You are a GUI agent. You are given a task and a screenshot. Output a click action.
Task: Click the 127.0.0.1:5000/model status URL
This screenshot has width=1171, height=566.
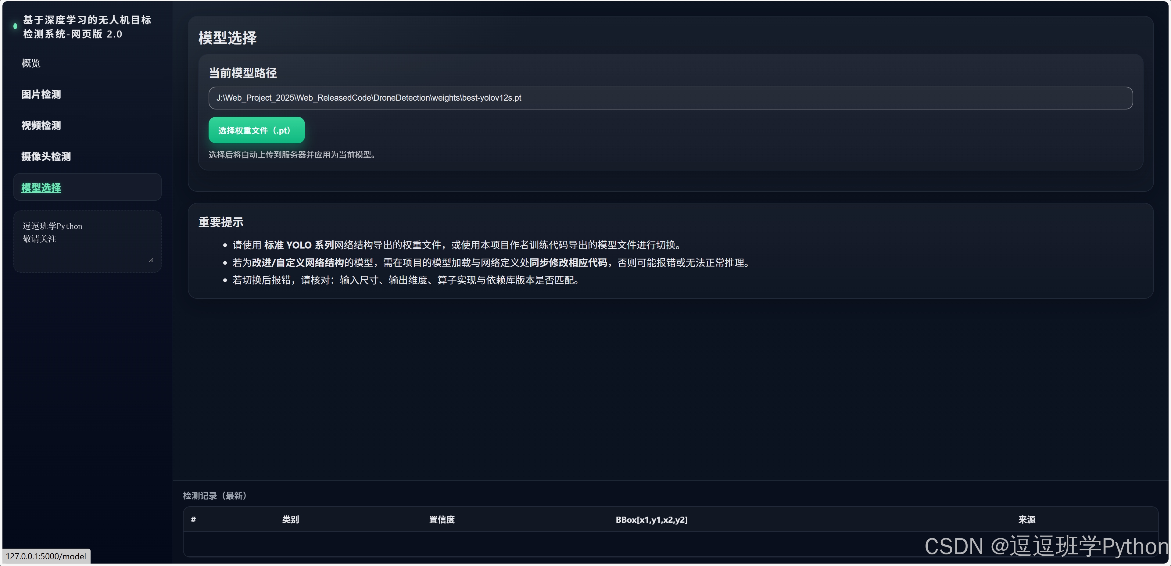pos(46,556)
